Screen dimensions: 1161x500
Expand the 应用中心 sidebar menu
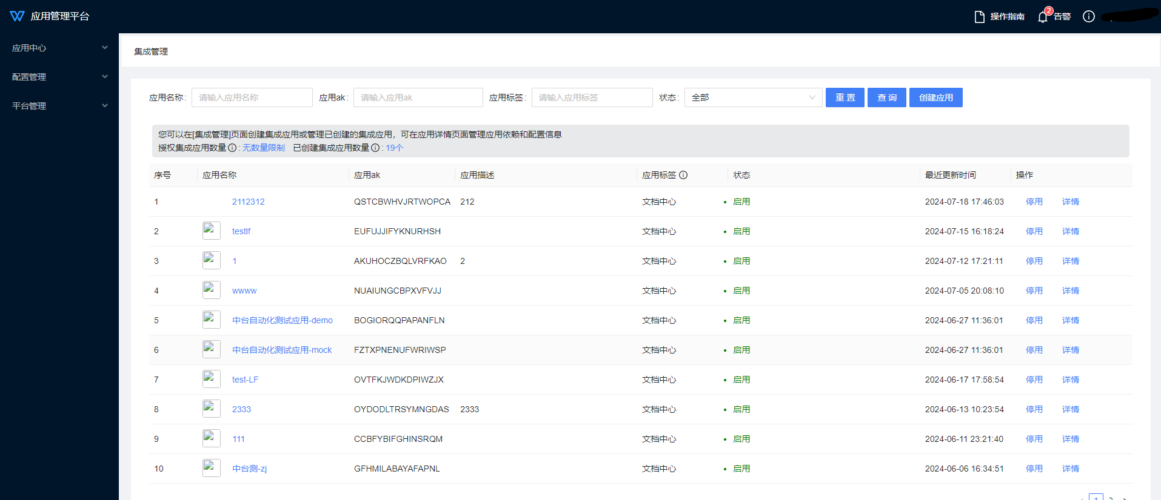coord(59,48)
